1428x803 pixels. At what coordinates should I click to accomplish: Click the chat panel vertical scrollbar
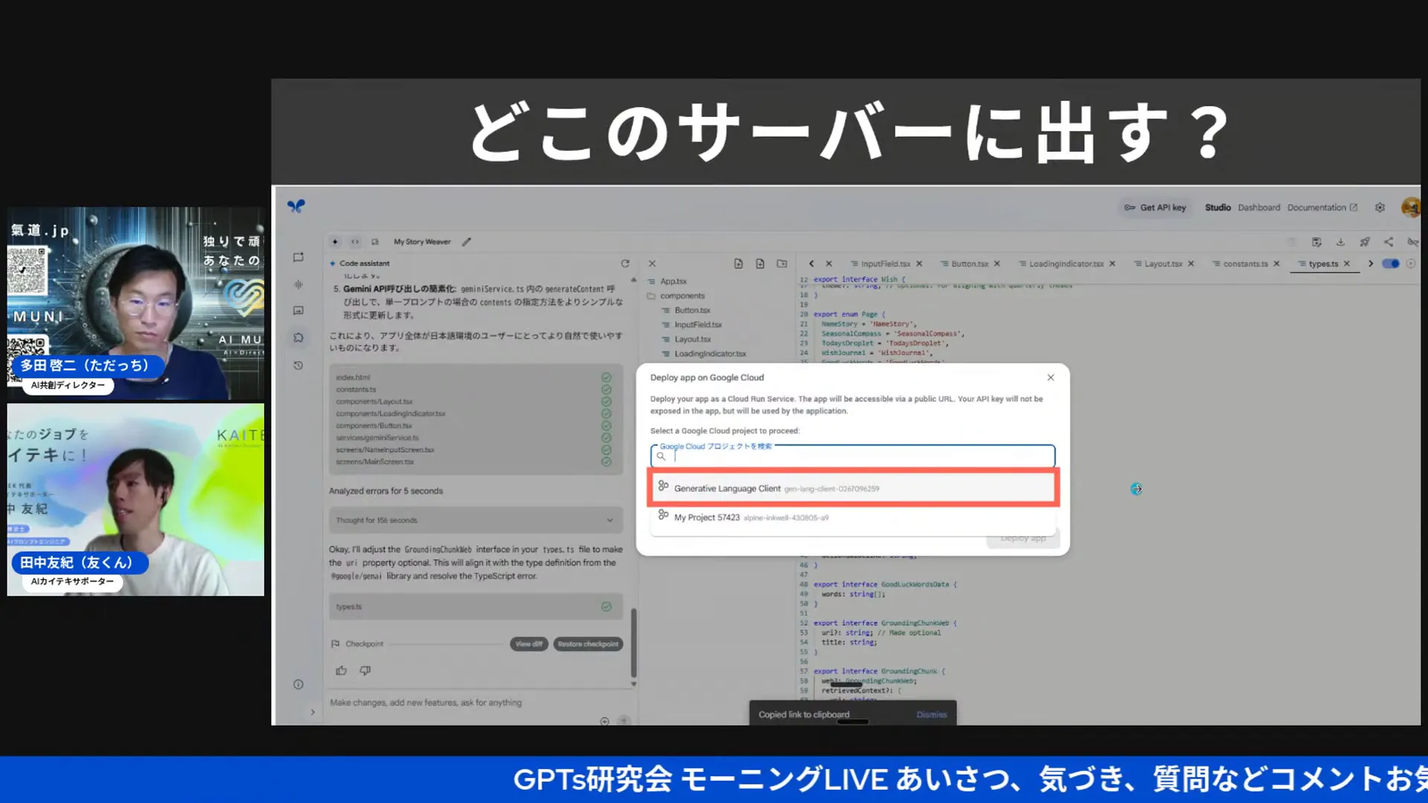(634, 643)
